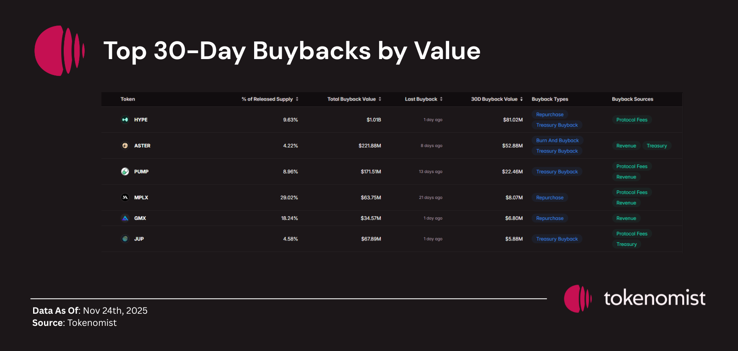Sort by Last Buyback arrows
The image size is (738, 351).
pos(441,99)
